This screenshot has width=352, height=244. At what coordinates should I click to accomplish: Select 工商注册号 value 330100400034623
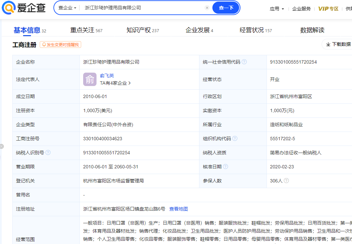pyautogui.click(x=103, y=139)
